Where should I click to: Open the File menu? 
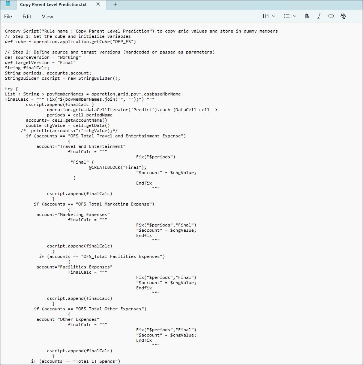coord(8,16)
